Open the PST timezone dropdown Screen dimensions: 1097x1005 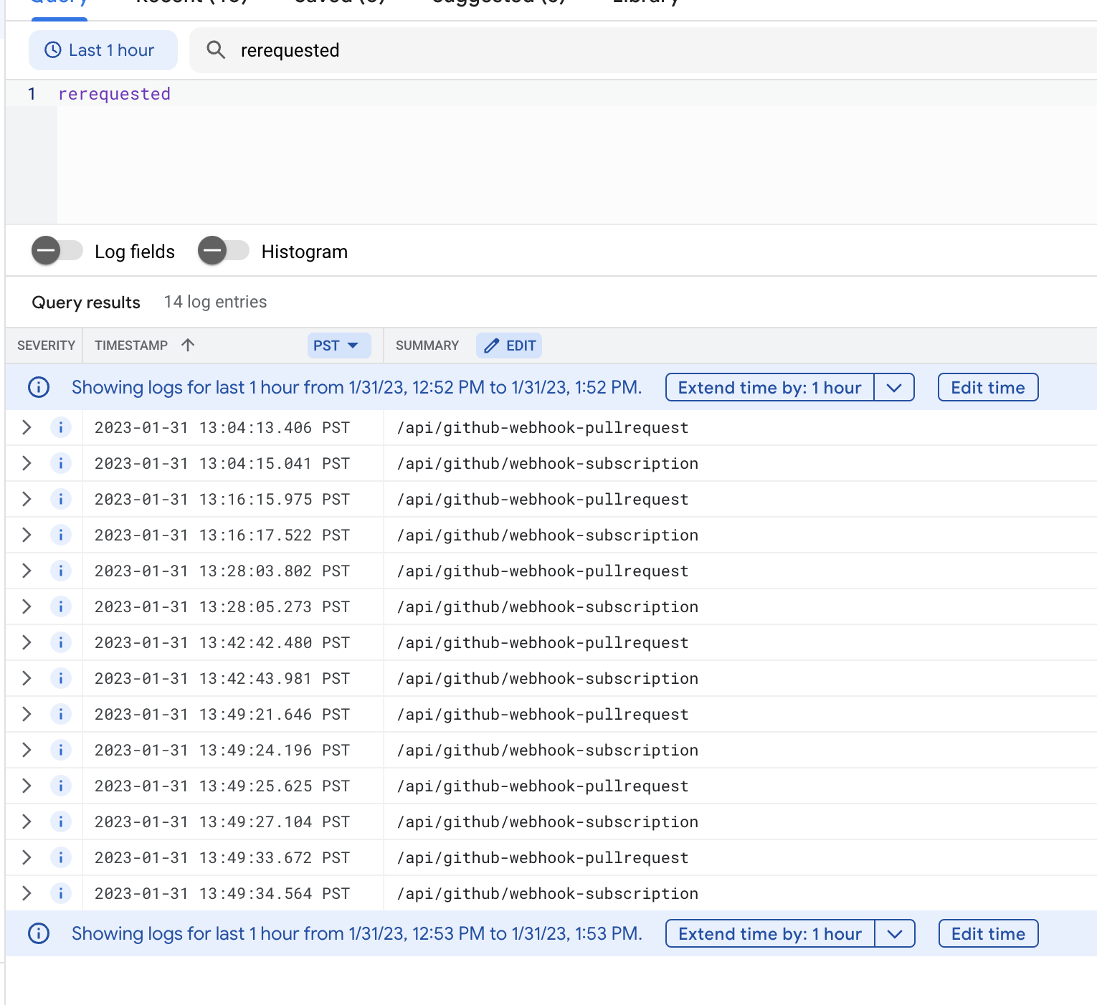(x=338, y=345)
